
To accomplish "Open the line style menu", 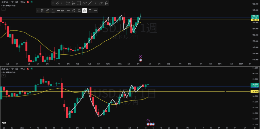I will [68, 11].
